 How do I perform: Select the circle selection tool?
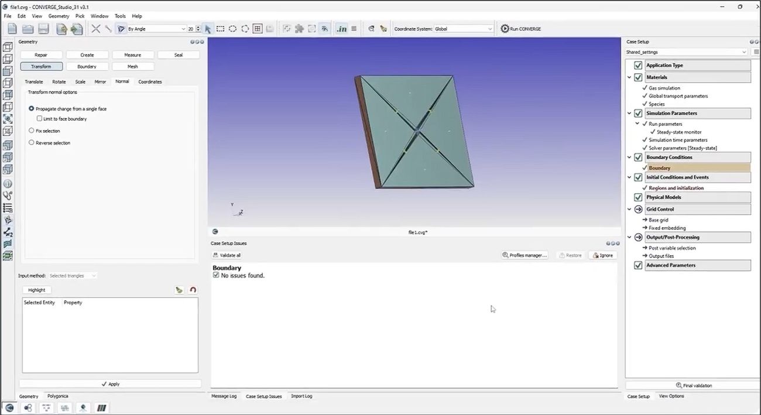233,28
